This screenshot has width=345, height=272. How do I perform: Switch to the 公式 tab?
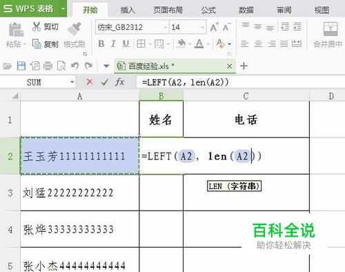pyautogui.click(x=208, y=10)
